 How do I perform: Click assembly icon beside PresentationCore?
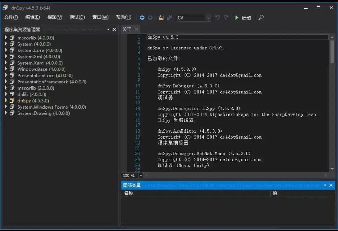12,75
